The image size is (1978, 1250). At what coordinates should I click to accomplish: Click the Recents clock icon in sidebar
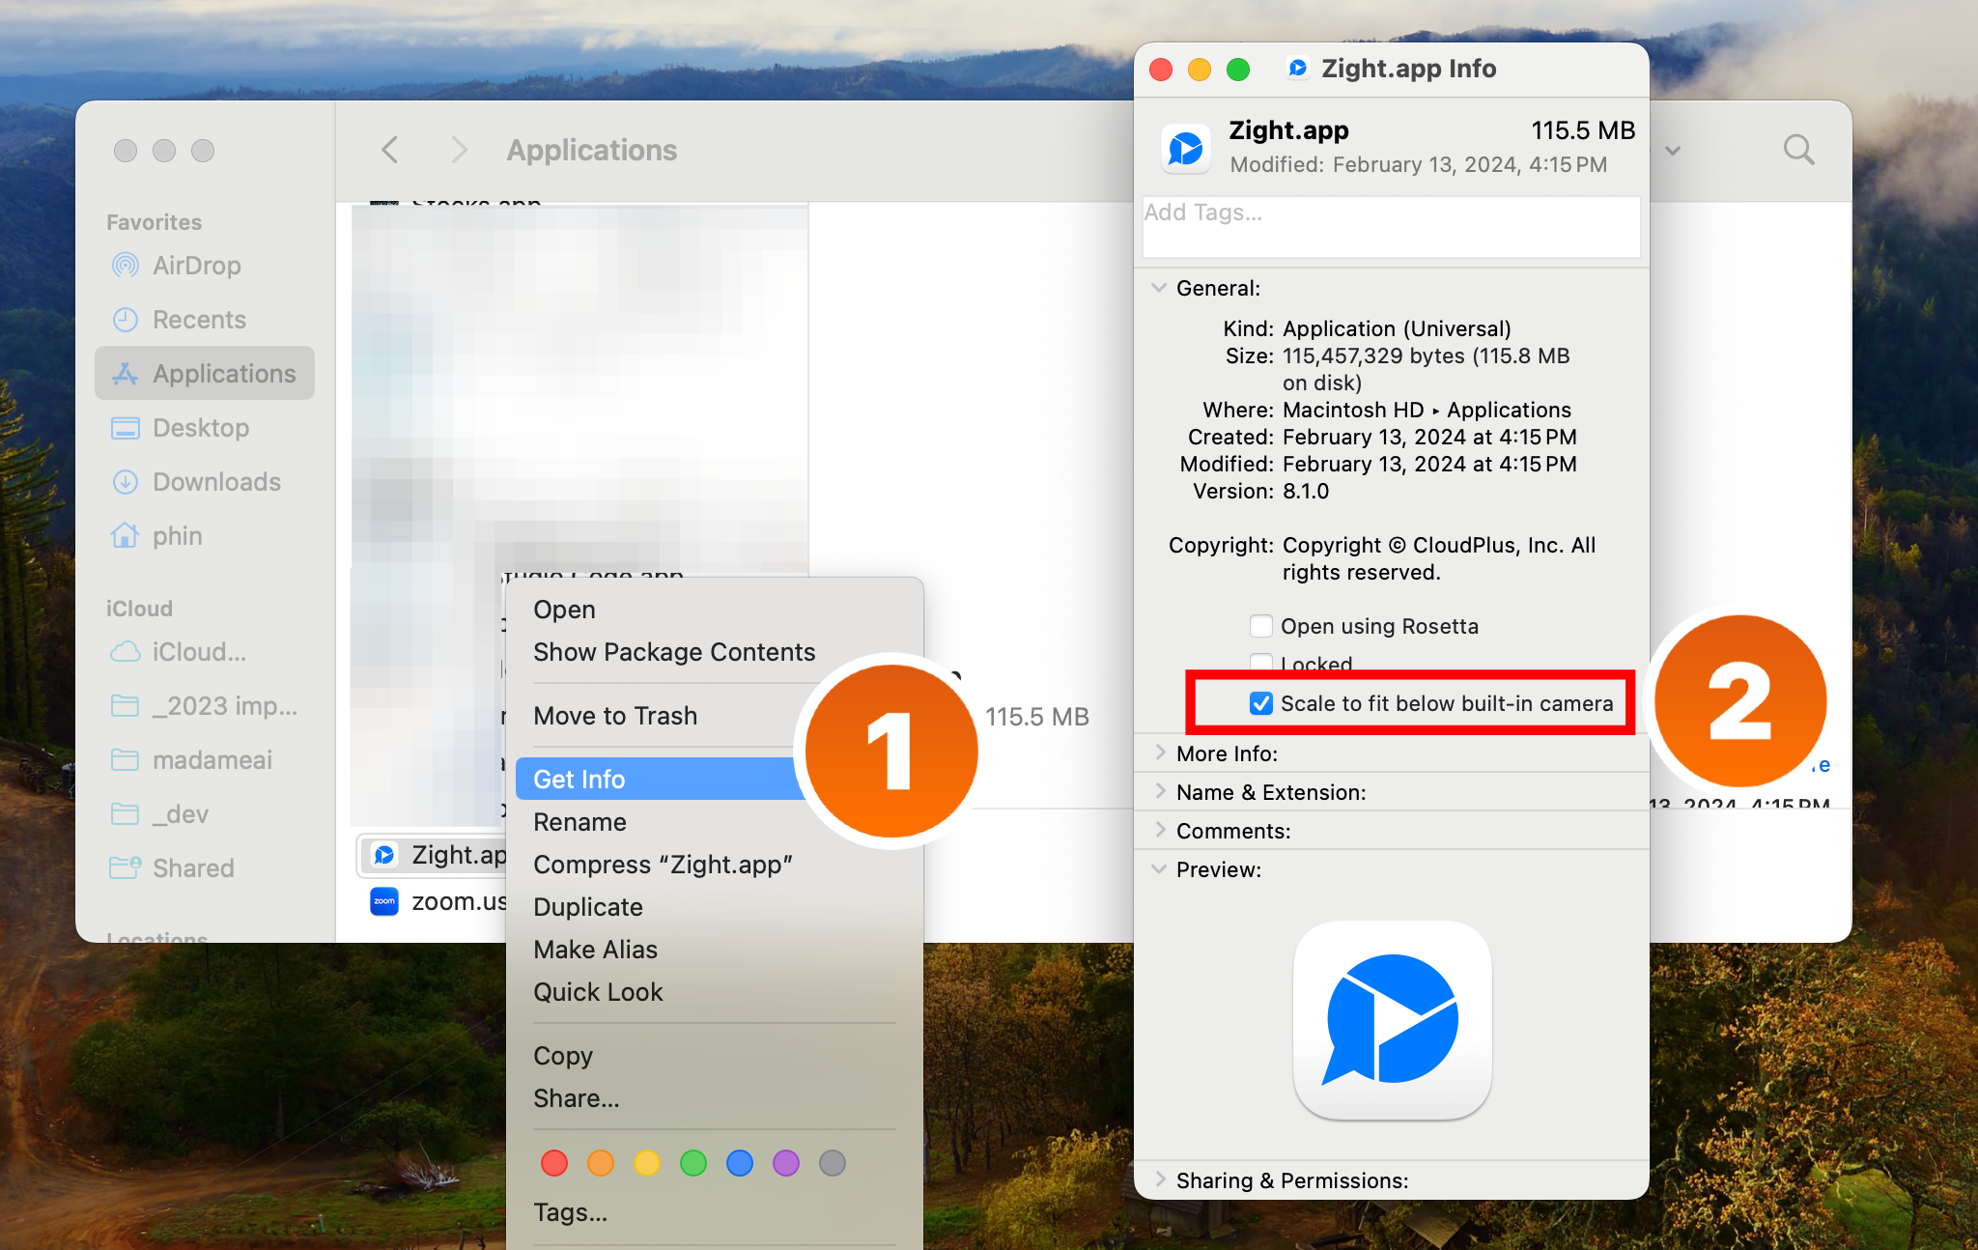(x=126, y=319)
